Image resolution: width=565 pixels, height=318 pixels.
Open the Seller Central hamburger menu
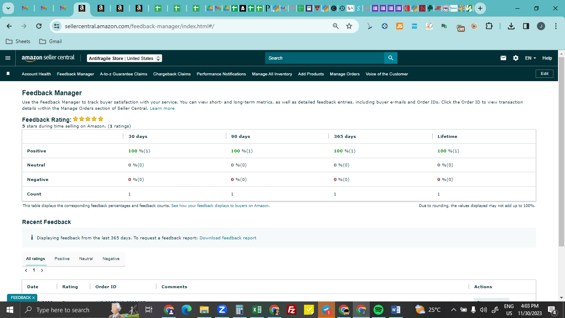click(8, 58)
